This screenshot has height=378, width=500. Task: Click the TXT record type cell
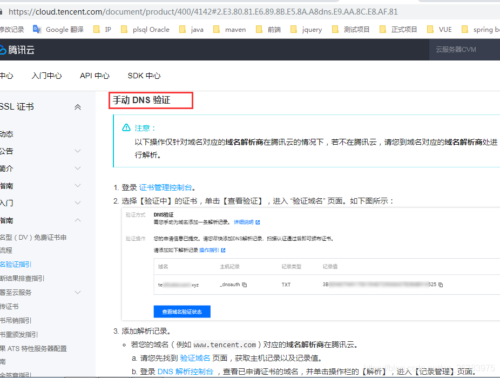tap(286, 285)
